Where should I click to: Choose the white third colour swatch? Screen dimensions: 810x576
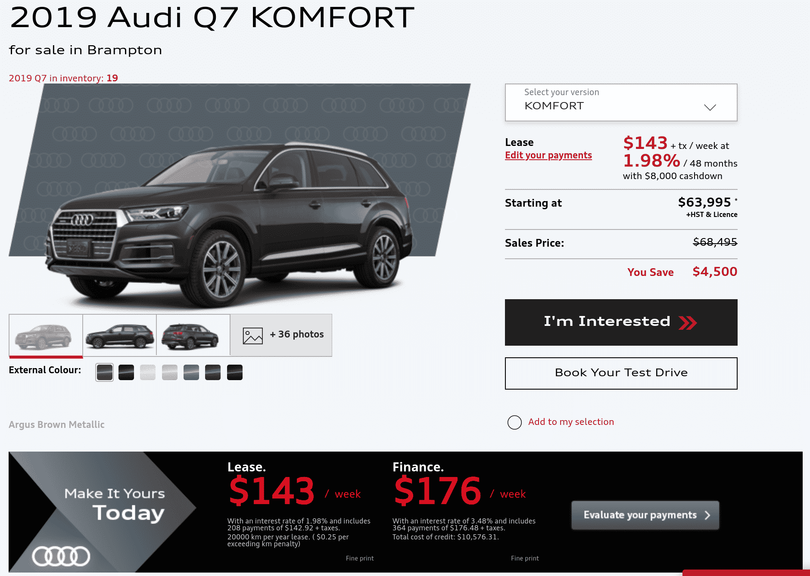(x=148, y=372)
